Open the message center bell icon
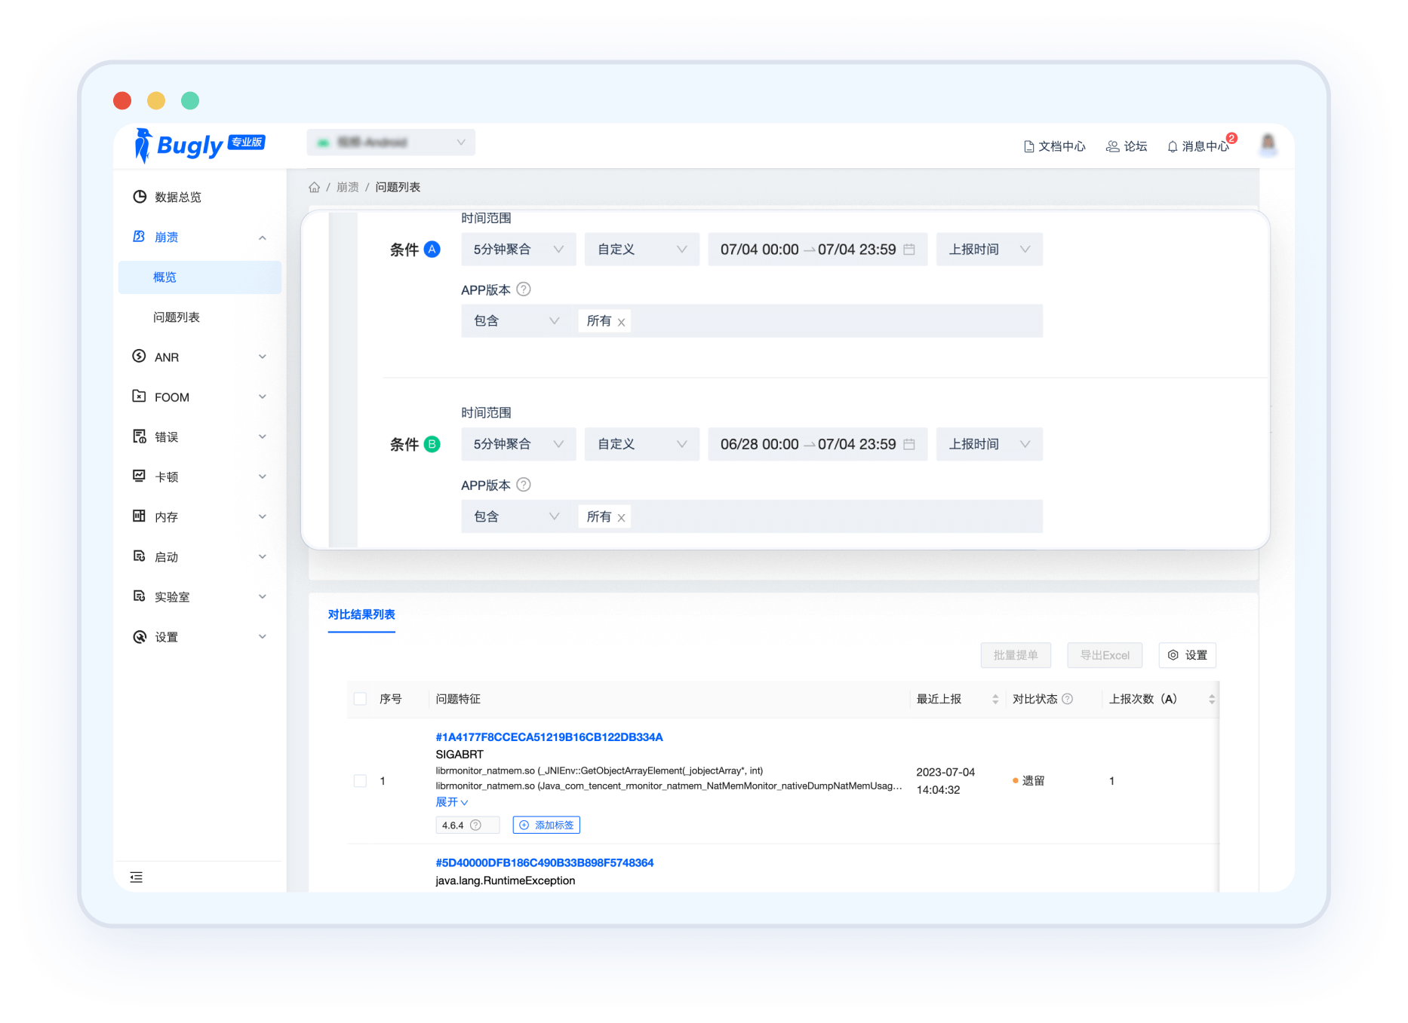This screenshot has width=1408, height=1023. coord(1172,147)
